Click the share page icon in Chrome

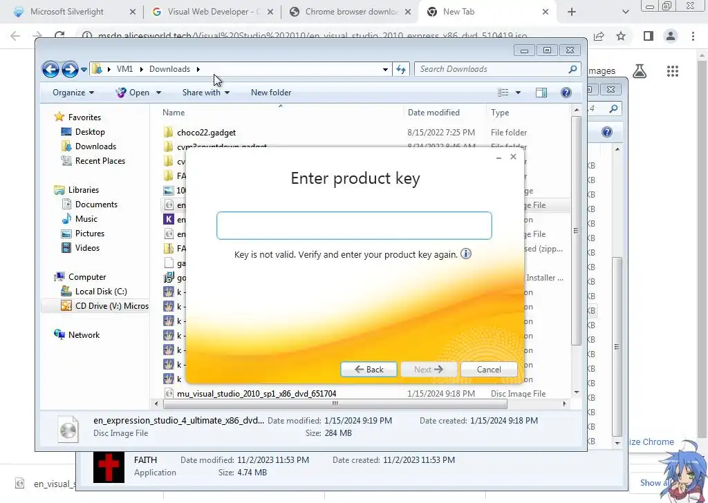point(599,36)
